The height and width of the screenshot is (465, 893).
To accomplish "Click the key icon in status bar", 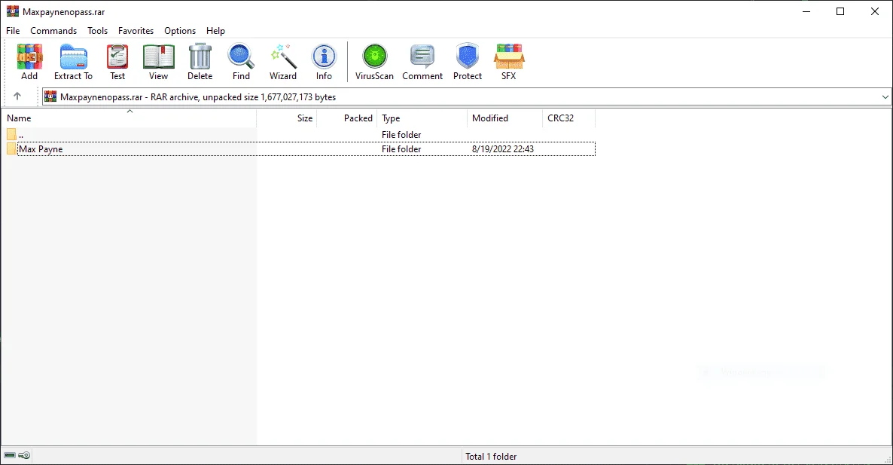I will 25,455.
